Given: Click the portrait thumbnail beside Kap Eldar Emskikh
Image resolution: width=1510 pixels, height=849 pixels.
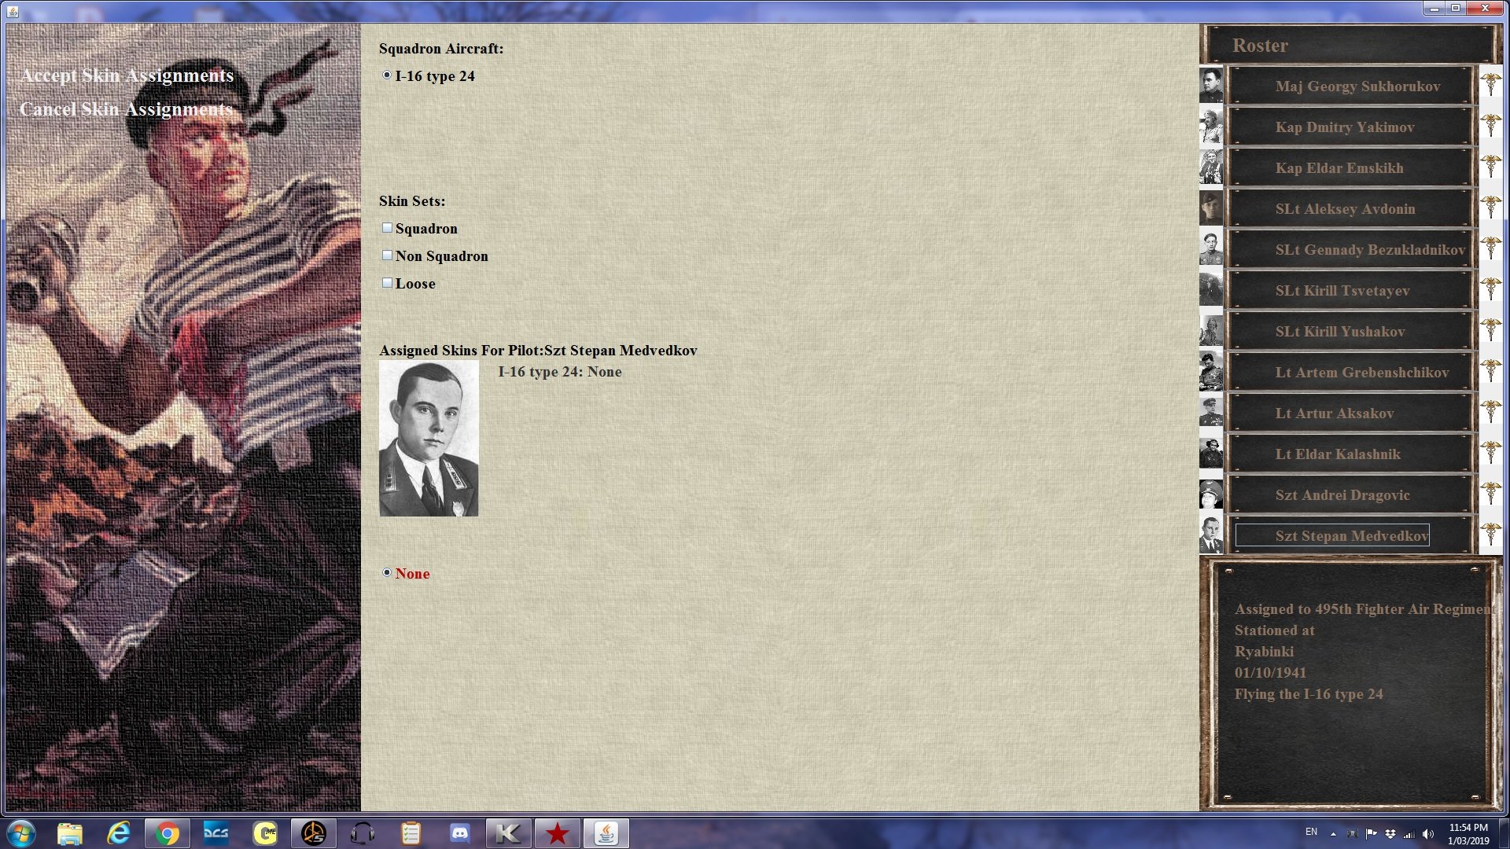Looking at the screenshot, I should click(x=1211, y=167).
